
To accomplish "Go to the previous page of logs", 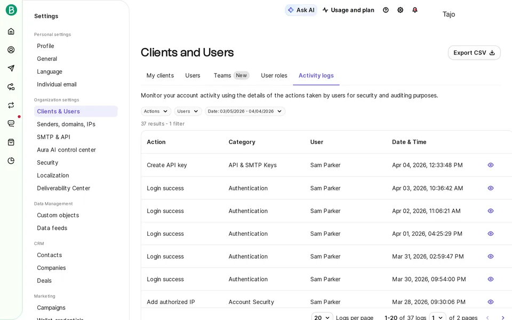I will pos(487,318).
